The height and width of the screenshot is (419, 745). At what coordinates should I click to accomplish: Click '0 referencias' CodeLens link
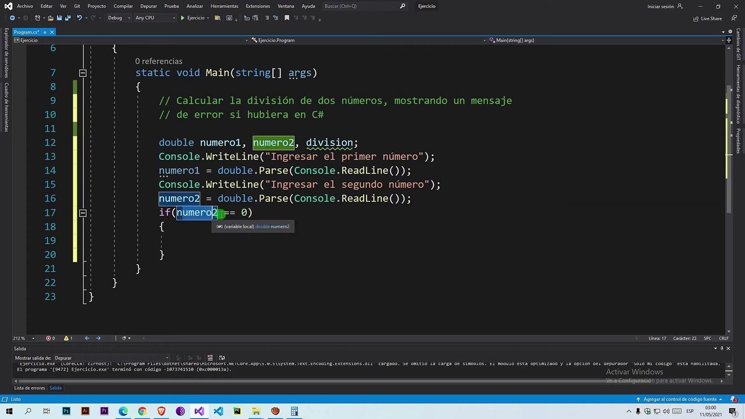[158, 61]
